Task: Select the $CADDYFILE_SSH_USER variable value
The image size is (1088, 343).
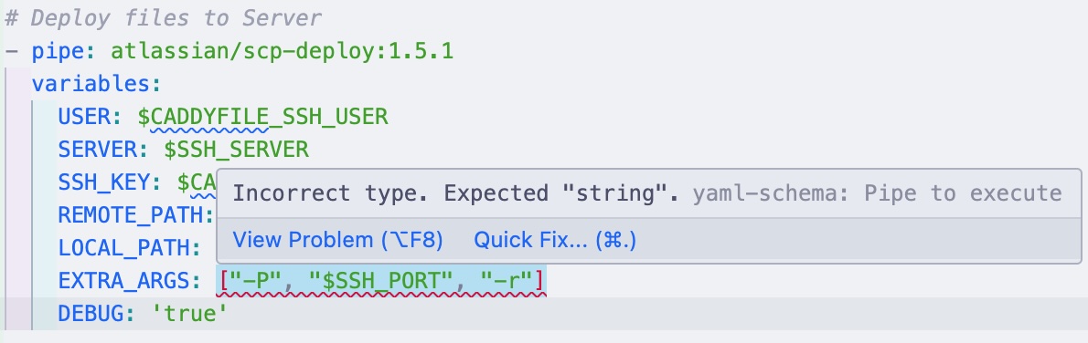Action: click(262, 117)
